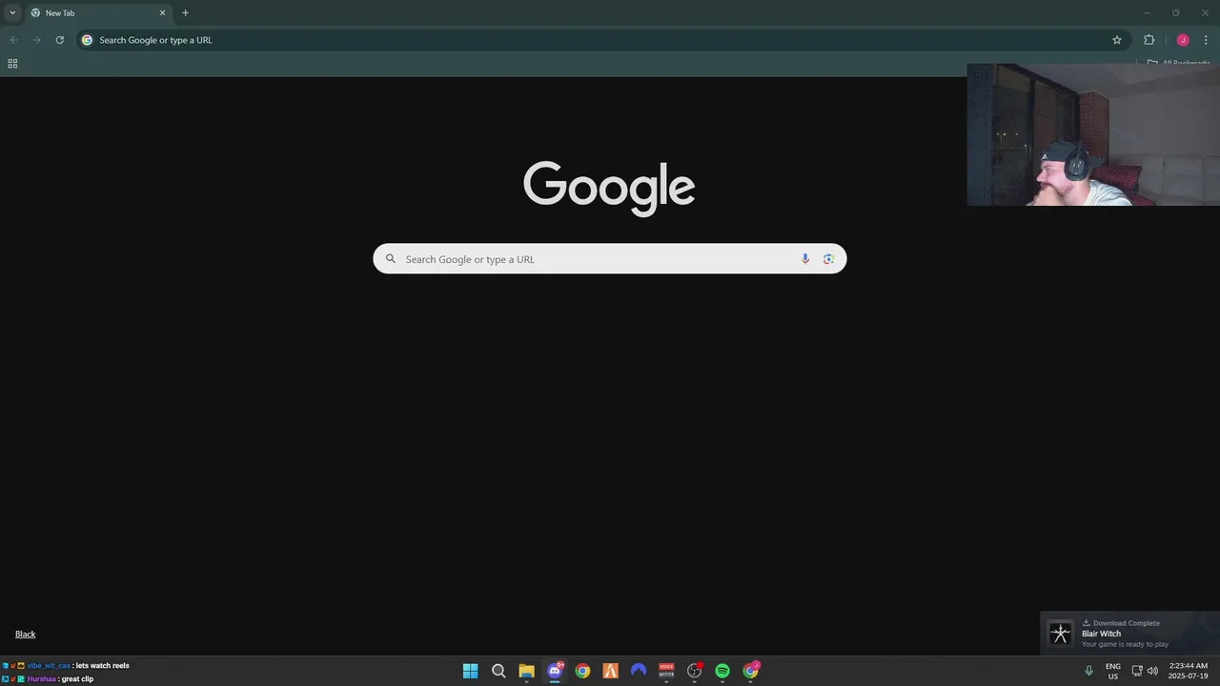The image size is (1220, 686).
Task: Open Discord from the taskbar
Action: pyautogui.click(x=555, y=671)
